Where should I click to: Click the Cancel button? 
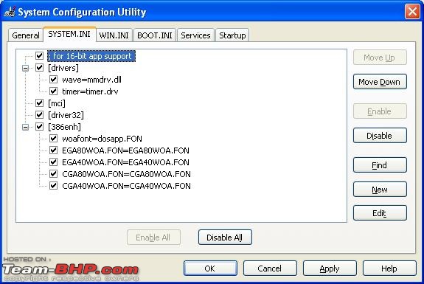(x=270, y=269)
